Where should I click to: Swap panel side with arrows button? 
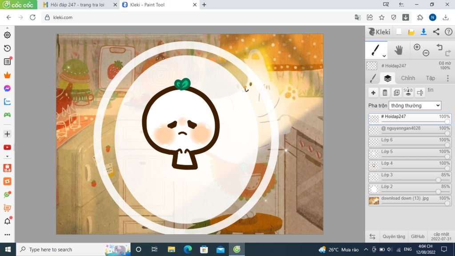pos(372,236)
